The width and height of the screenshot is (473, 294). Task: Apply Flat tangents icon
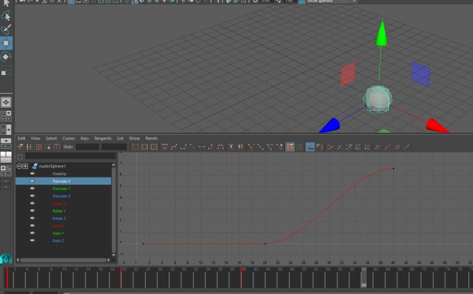coord(202,147)
